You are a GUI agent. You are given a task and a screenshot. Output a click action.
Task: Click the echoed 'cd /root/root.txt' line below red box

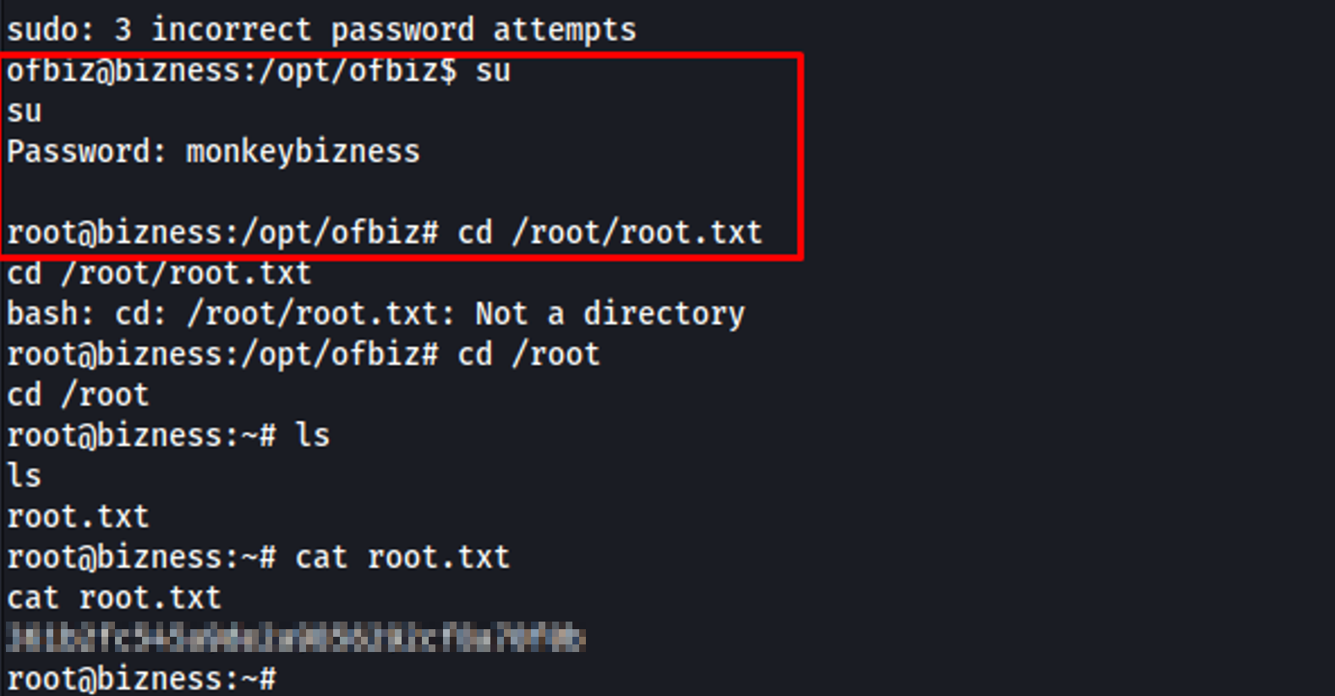tap(159, 273)
